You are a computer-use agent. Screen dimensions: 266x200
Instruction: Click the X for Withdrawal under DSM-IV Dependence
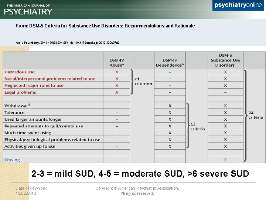coord(170,106)
